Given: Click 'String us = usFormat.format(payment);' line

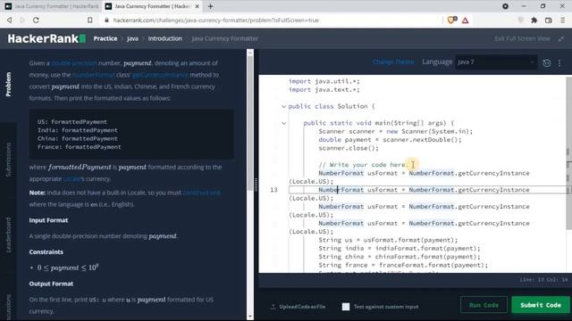Looking at the screenshot, I should (388, 240).
